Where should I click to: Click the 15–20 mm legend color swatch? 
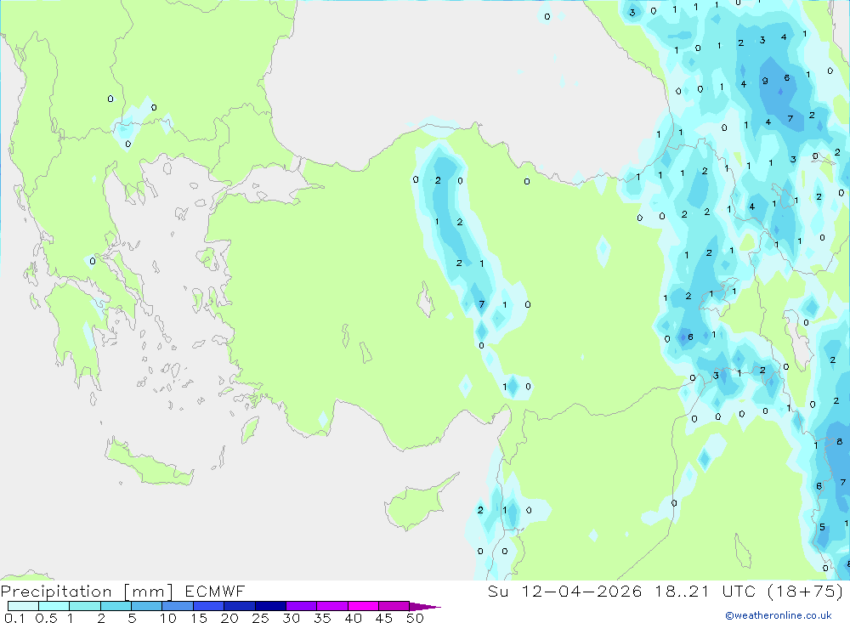(208, 606)
